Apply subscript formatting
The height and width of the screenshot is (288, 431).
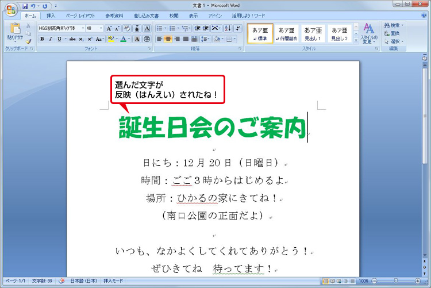coord(81,39)
